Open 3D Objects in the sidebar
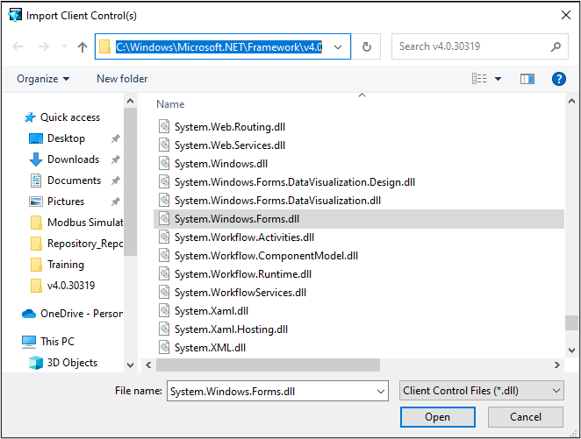 point(63,363)
